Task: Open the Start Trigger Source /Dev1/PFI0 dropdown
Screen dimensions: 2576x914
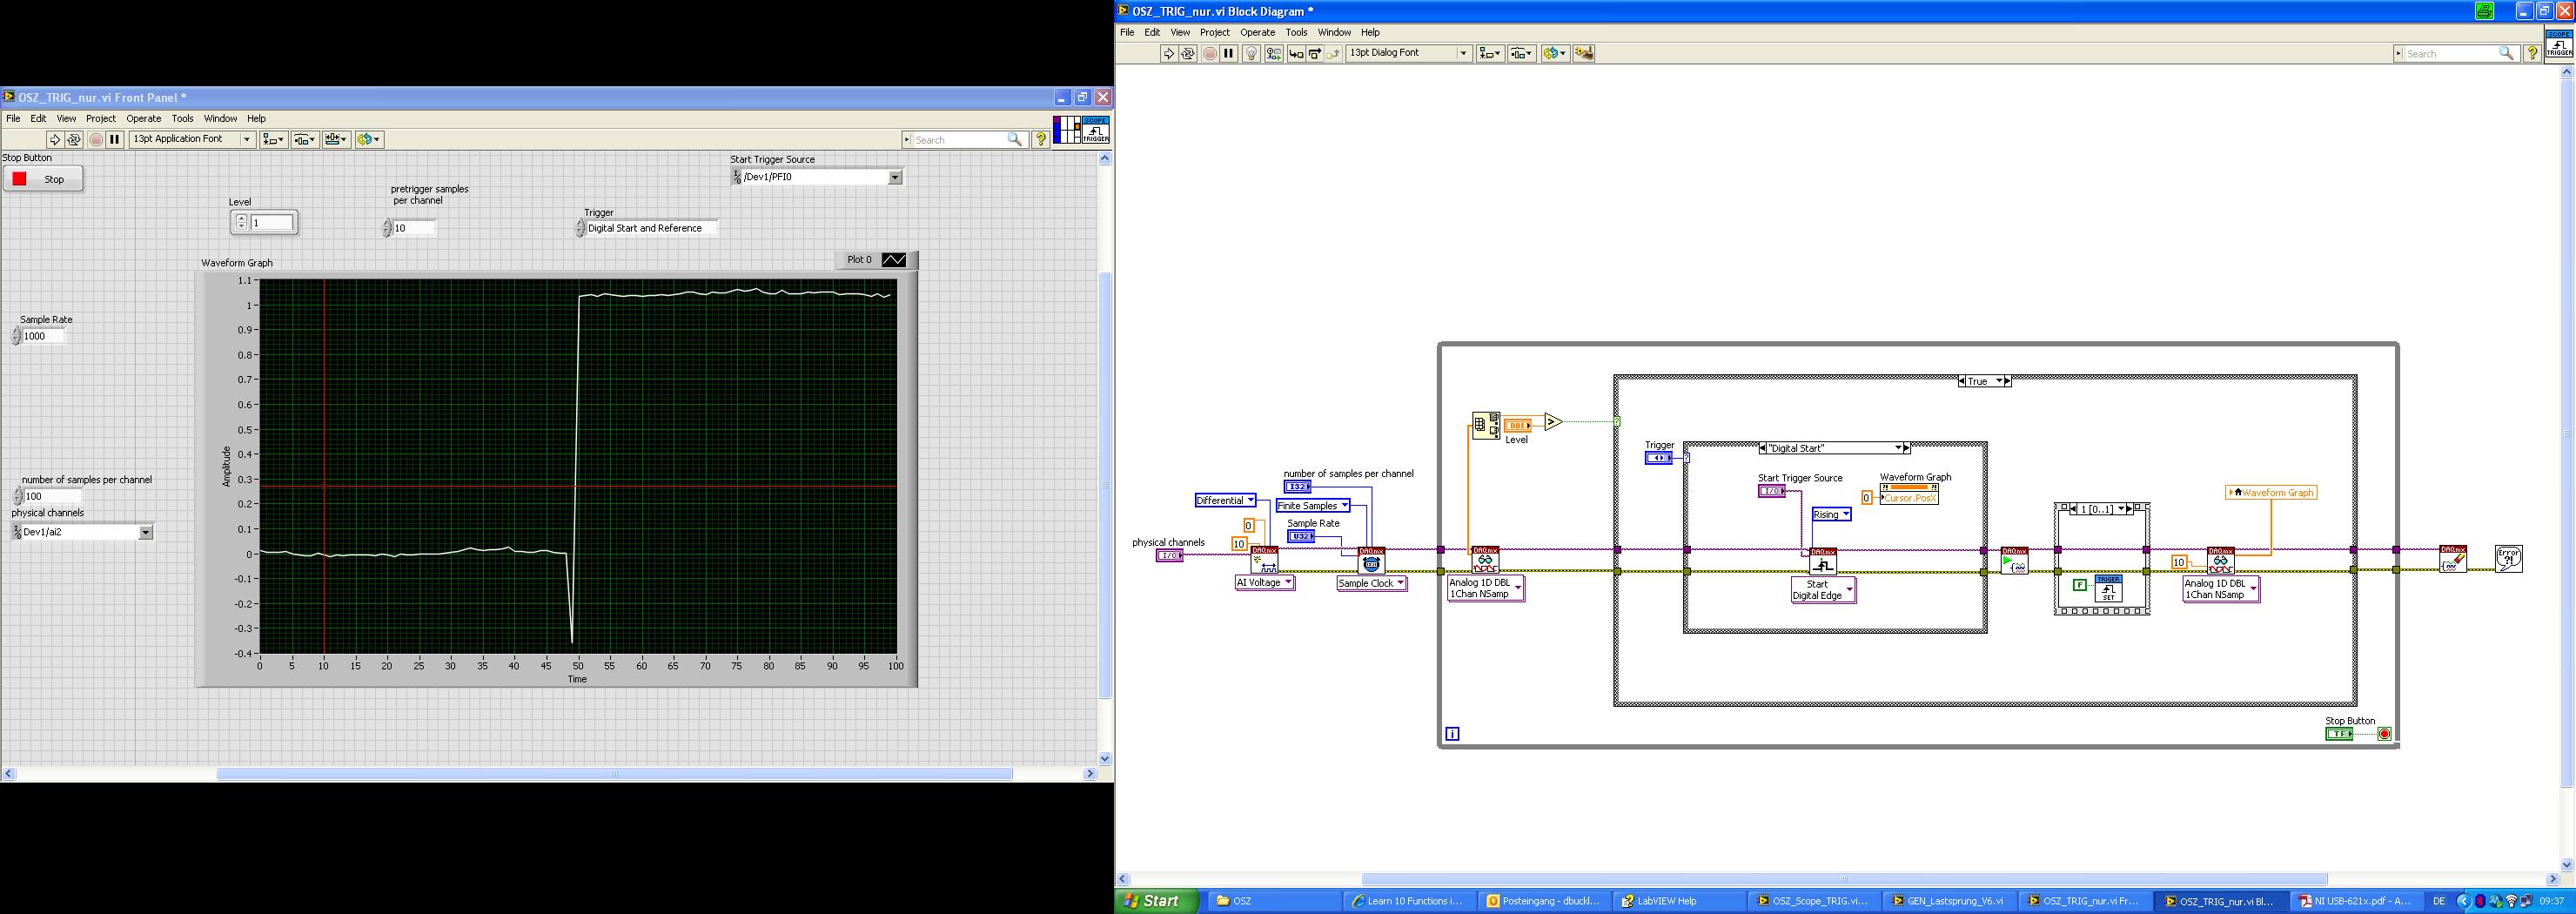Action: click(x=895, y=178)
